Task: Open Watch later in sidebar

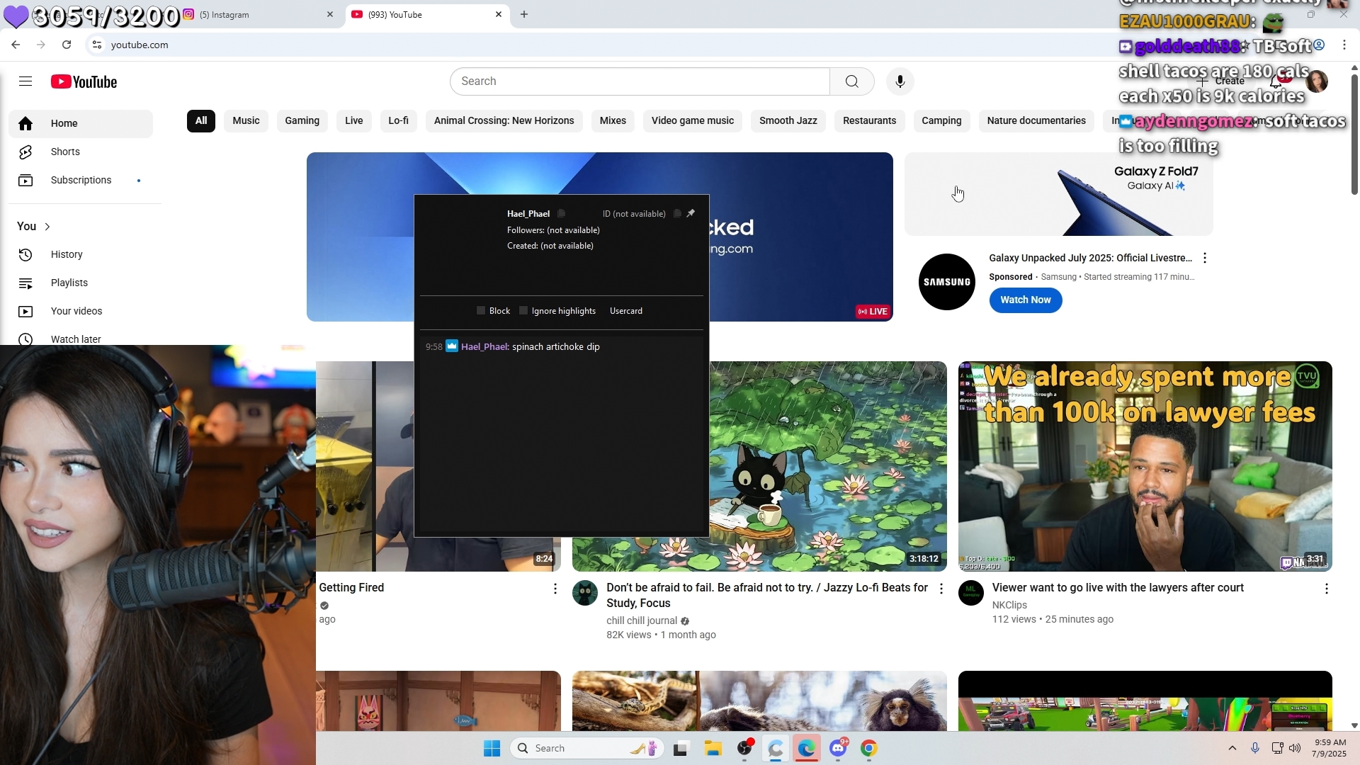Action: (81, 338)
